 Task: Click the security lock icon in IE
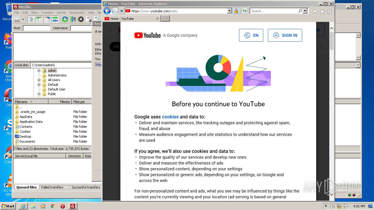236,11
